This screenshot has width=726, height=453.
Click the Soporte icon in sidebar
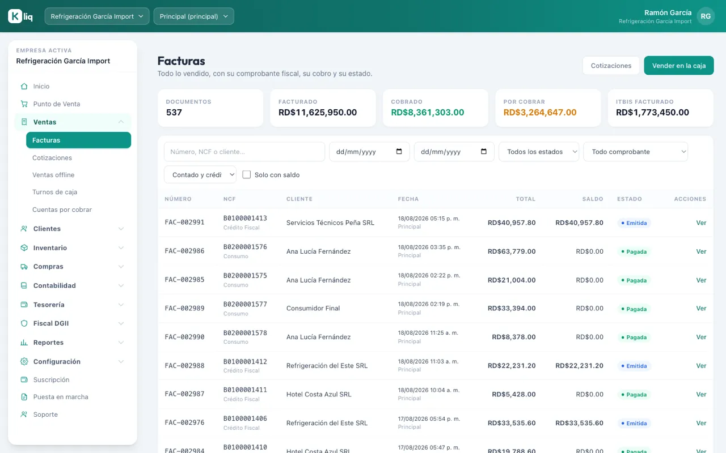24,414
